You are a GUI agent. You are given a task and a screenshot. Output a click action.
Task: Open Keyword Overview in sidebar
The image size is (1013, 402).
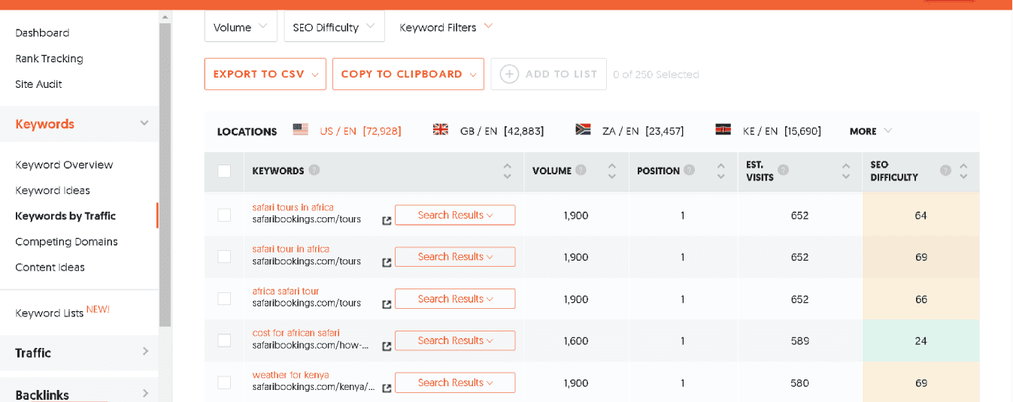tap(64, 165)
